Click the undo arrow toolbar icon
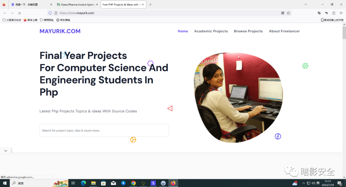346x187 pixels. pos(326,13)
